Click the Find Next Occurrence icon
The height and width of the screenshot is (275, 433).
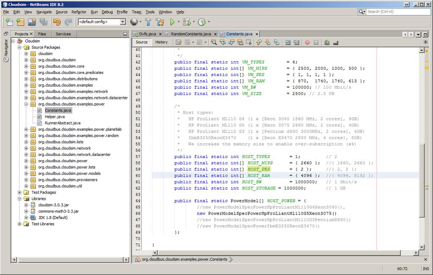232,42
